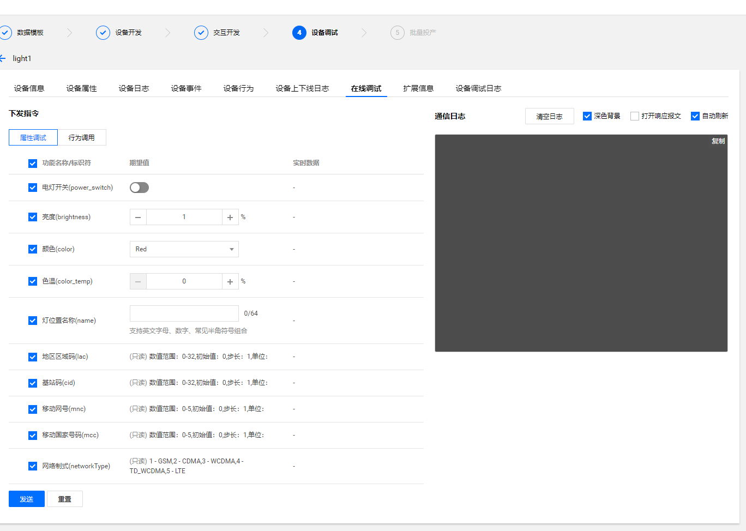Click the 期望值 column header
This screenshot has height=531, width=746.
tap(140, 163)
